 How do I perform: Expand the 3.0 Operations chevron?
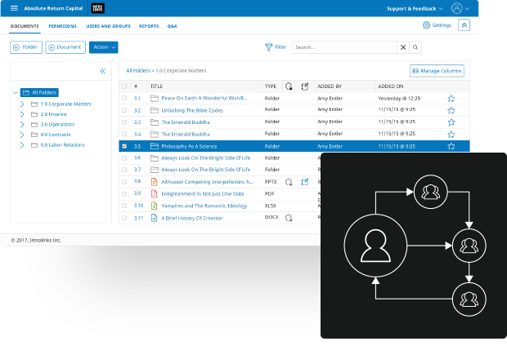(x=22, y=125)
